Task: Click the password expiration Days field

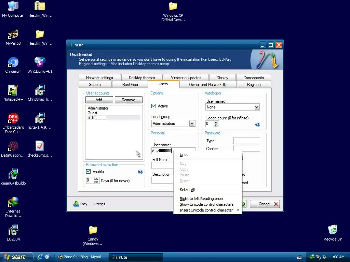Action: [90, 180]
